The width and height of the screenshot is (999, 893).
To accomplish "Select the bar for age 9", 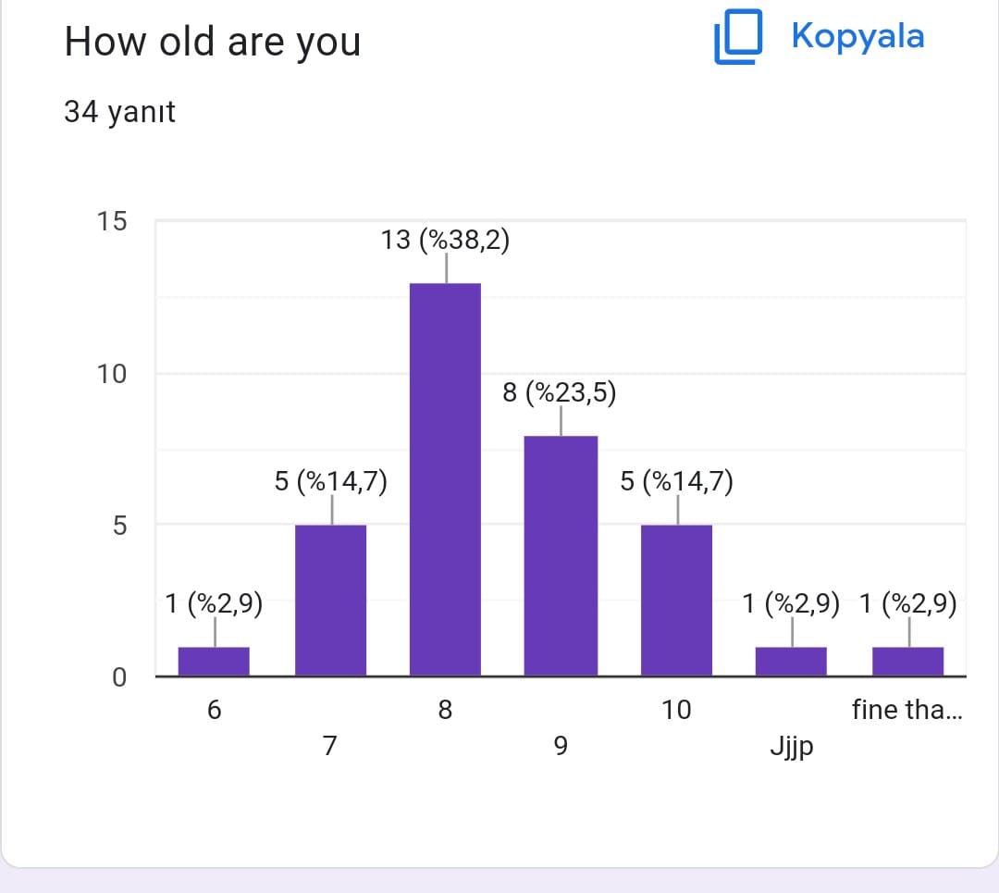I will 561,555.
